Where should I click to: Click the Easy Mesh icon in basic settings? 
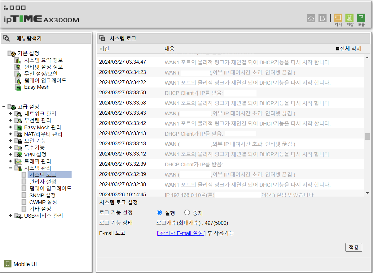[19, 87]
